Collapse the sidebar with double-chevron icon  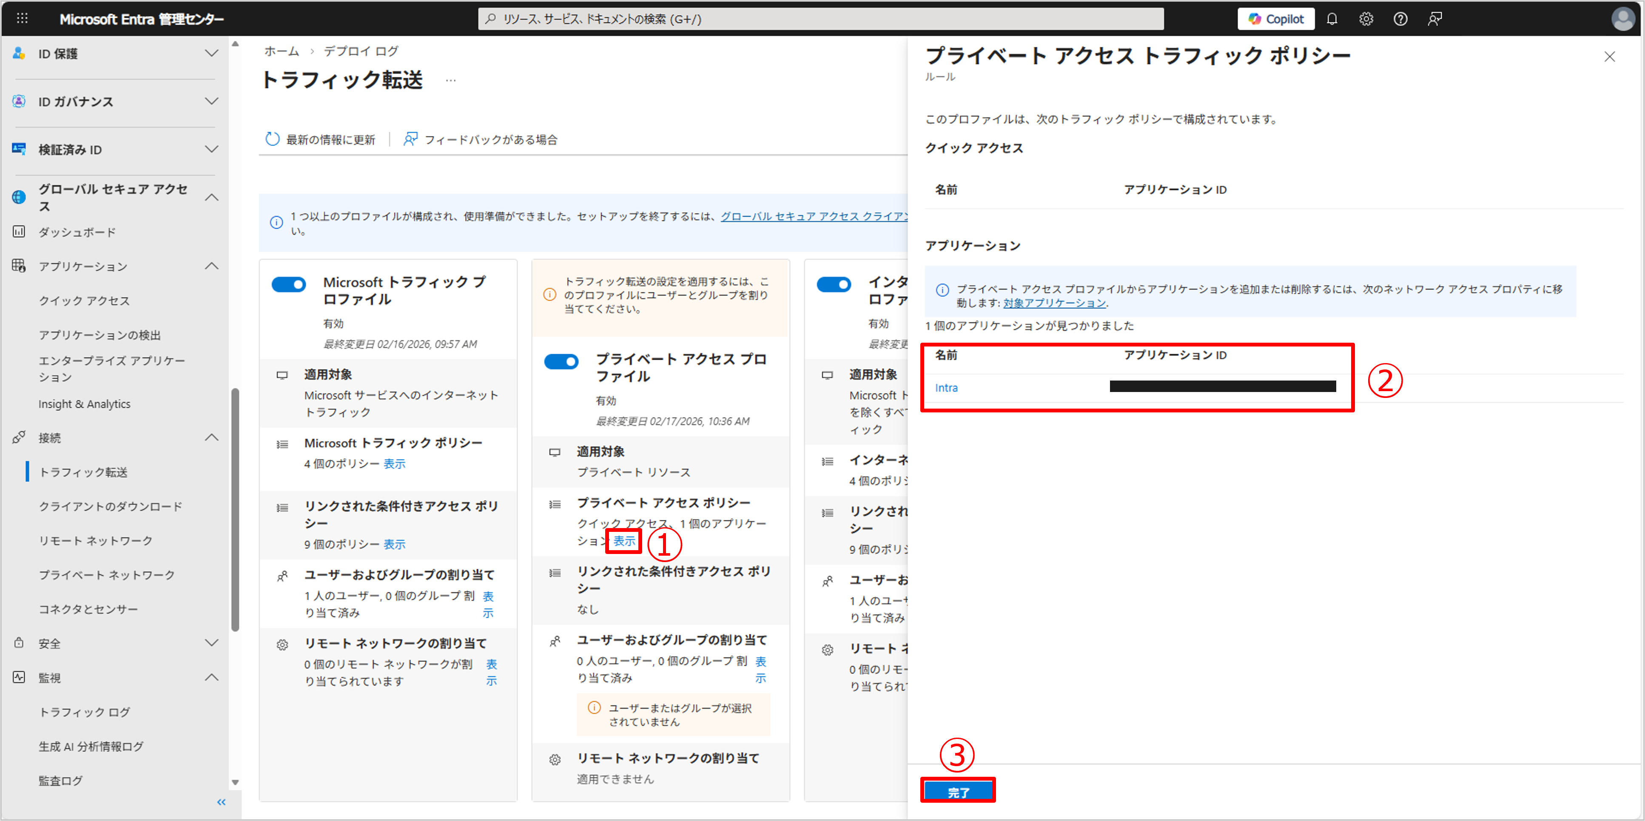point(221,802)
